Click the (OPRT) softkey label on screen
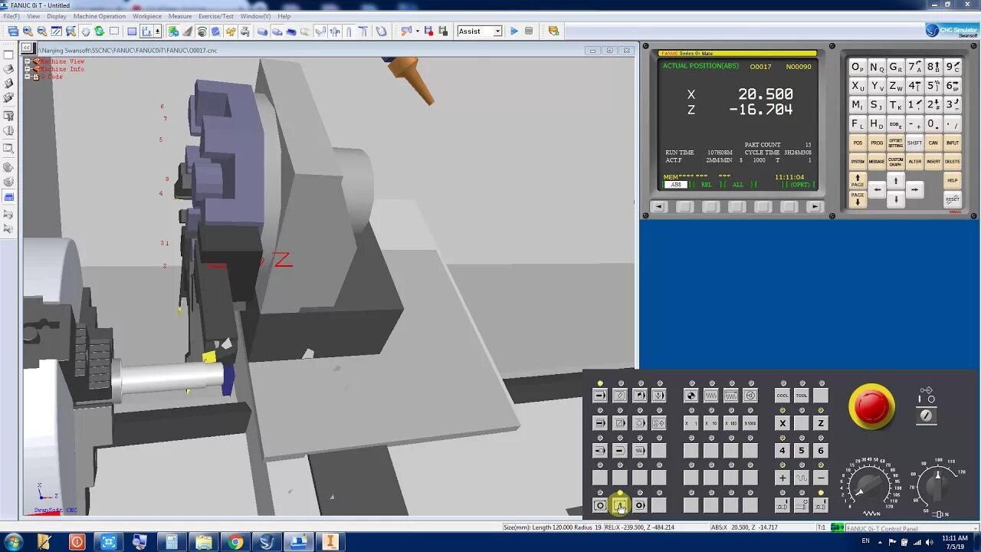This screenshot has height=552, width=981. click(800, 185)
